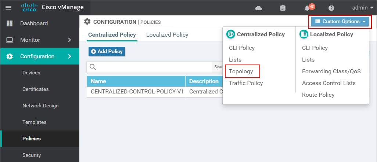Screen dimensions: 377x162
Task: Click the gear icon beside CONFIGURATION heading
Action: (87, 22)
